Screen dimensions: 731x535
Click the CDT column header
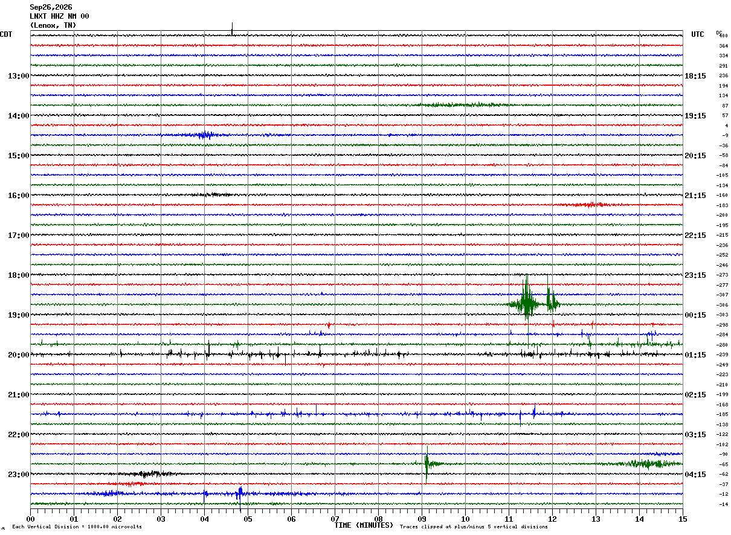click(x=6, y=34)
